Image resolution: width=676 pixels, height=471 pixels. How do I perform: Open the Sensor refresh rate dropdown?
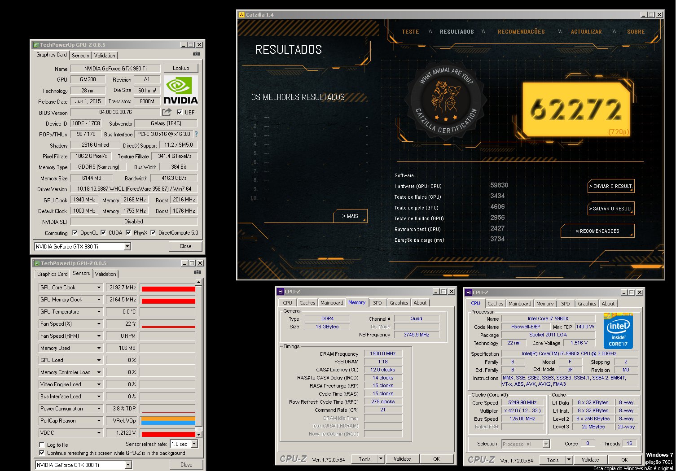click(194, 444)
